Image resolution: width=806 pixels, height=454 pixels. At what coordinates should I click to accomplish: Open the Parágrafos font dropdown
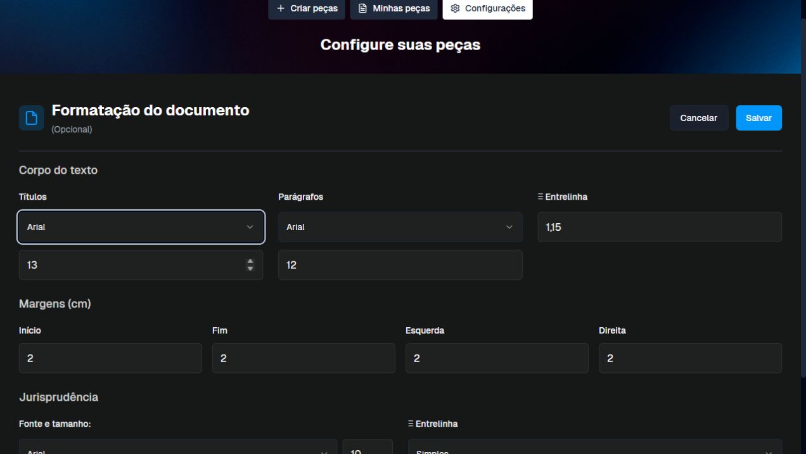click(400, 227)
